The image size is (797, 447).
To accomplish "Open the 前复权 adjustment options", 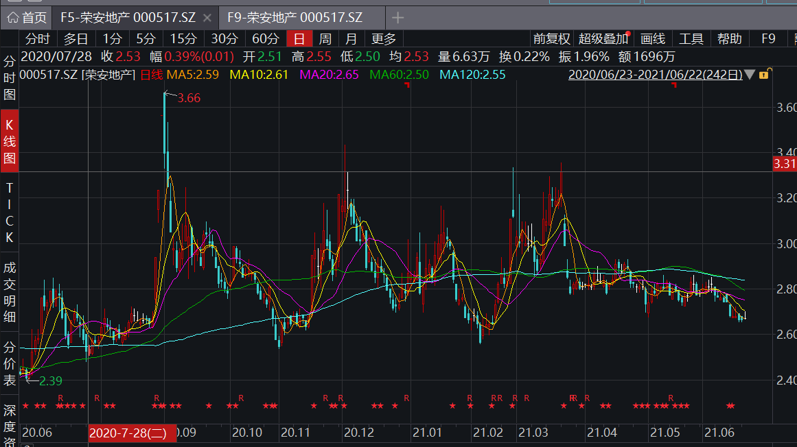I will tap(551, 39).
